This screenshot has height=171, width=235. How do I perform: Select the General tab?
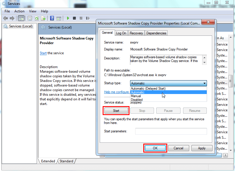[107, 33]
